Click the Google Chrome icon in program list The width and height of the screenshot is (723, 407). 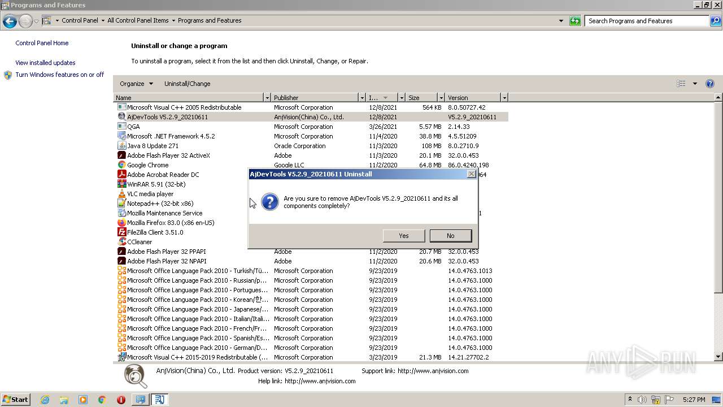coord(121,164)
